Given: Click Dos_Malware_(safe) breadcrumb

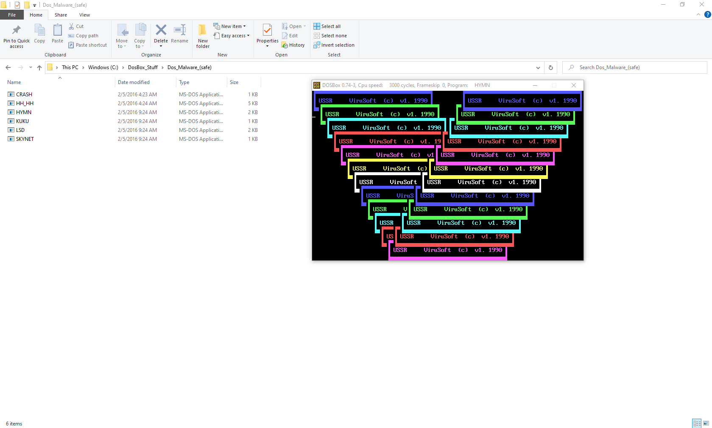Looking at the screenshot, I should pyautogui.click(x=190, y=67).
